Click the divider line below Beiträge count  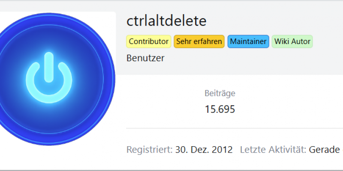(x=235, y=128)
